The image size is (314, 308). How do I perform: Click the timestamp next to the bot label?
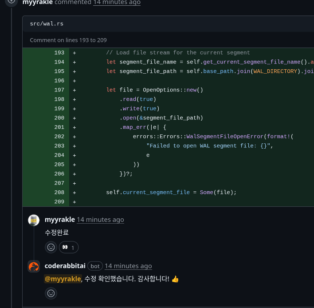point(128,266)
